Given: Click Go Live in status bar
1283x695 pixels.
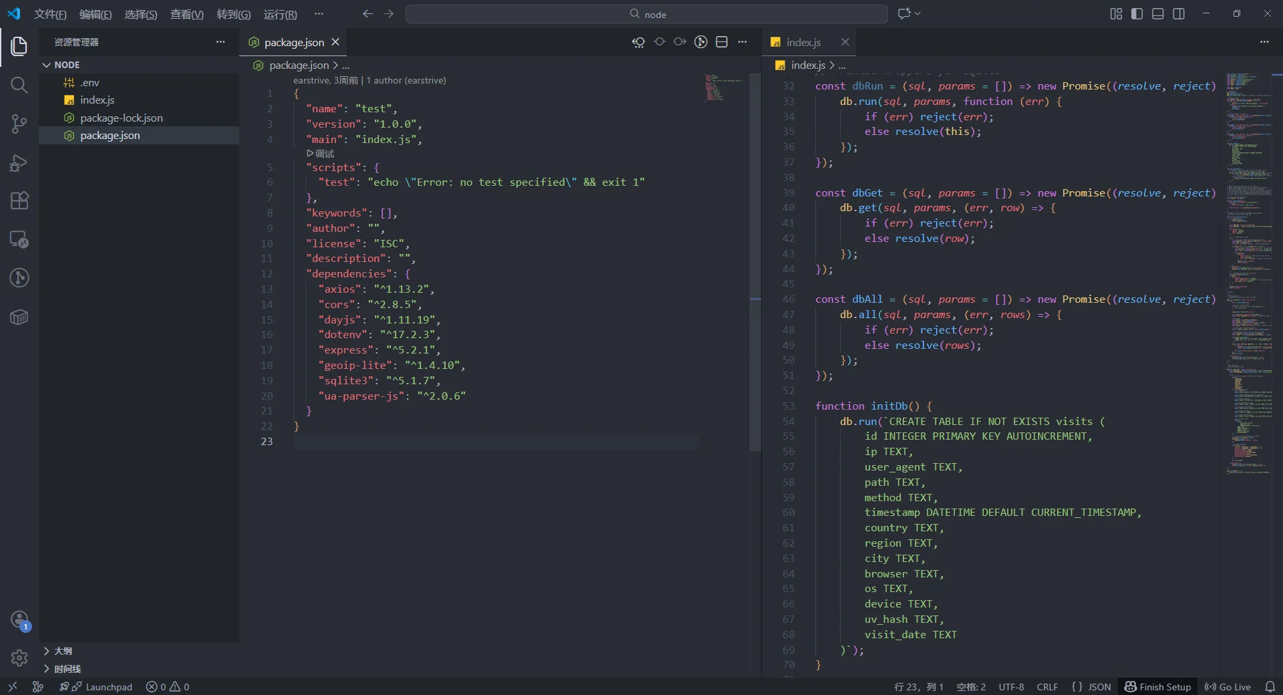Looking at the screenshot, I should pyautogui.click(x=1228, y=687).
